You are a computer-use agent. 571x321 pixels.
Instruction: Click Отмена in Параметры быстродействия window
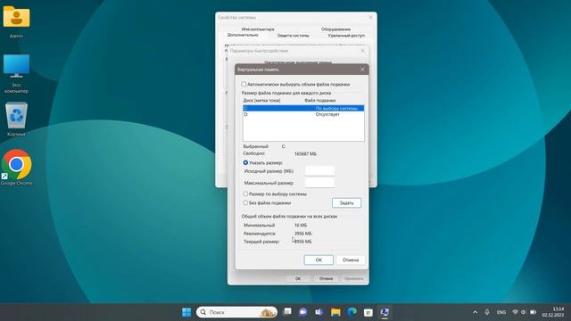click(326, 278)
